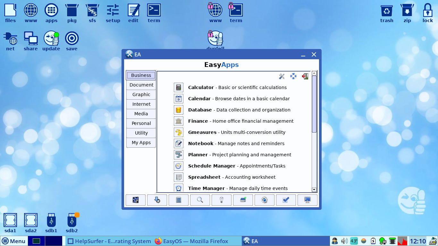The height and width of the screenshot is (246, 438).
Task: Click the blue checkmark button in bottom toolbar
Action: (x=286, y=200)
